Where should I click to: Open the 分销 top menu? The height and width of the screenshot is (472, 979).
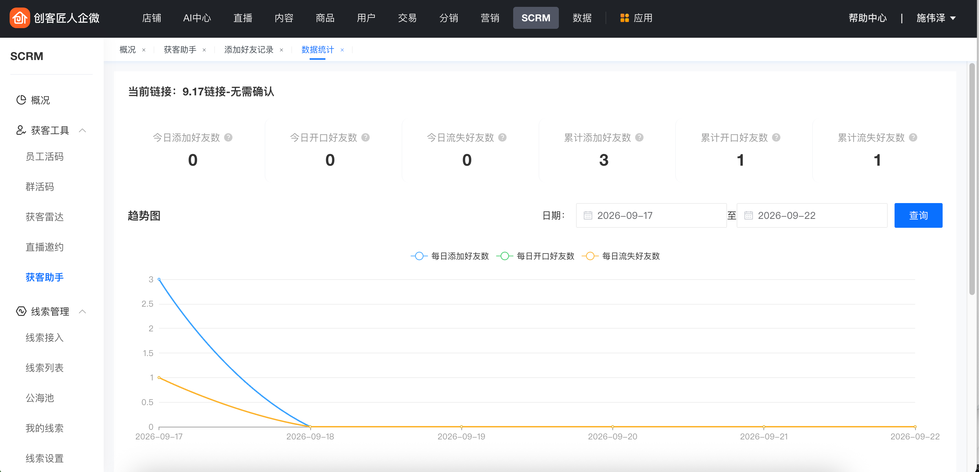(x=448, y=18)
